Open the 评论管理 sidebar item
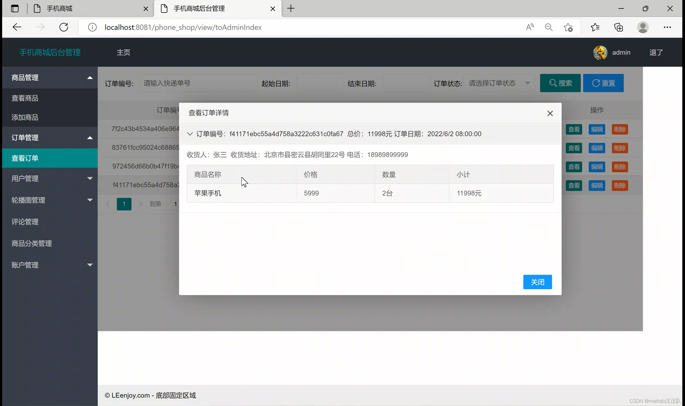Image resolution: width=685 pixels, height=406 pixels. pyautogui.click(x=25, y=222)
